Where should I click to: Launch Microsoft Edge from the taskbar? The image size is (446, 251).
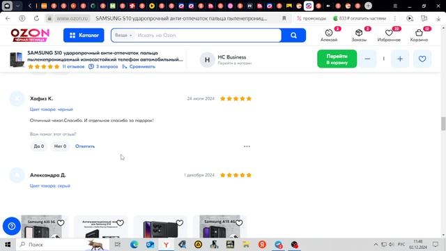pyautogui.click(x=134, y=245)
